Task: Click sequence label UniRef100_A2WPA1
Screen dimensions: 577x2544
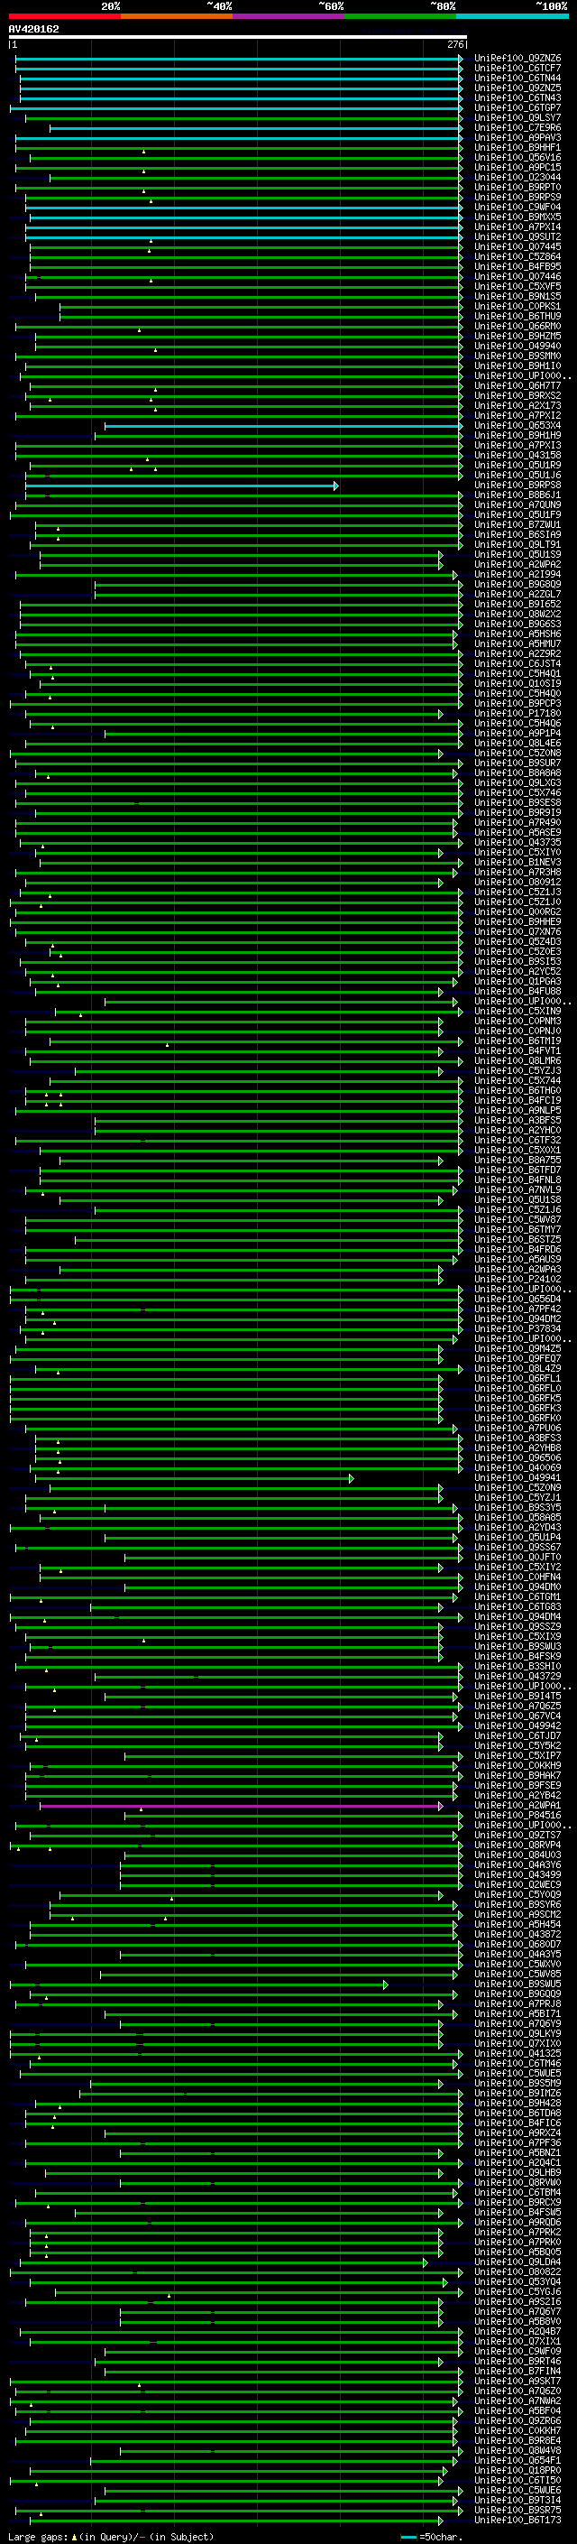Action: point(517,1805)
